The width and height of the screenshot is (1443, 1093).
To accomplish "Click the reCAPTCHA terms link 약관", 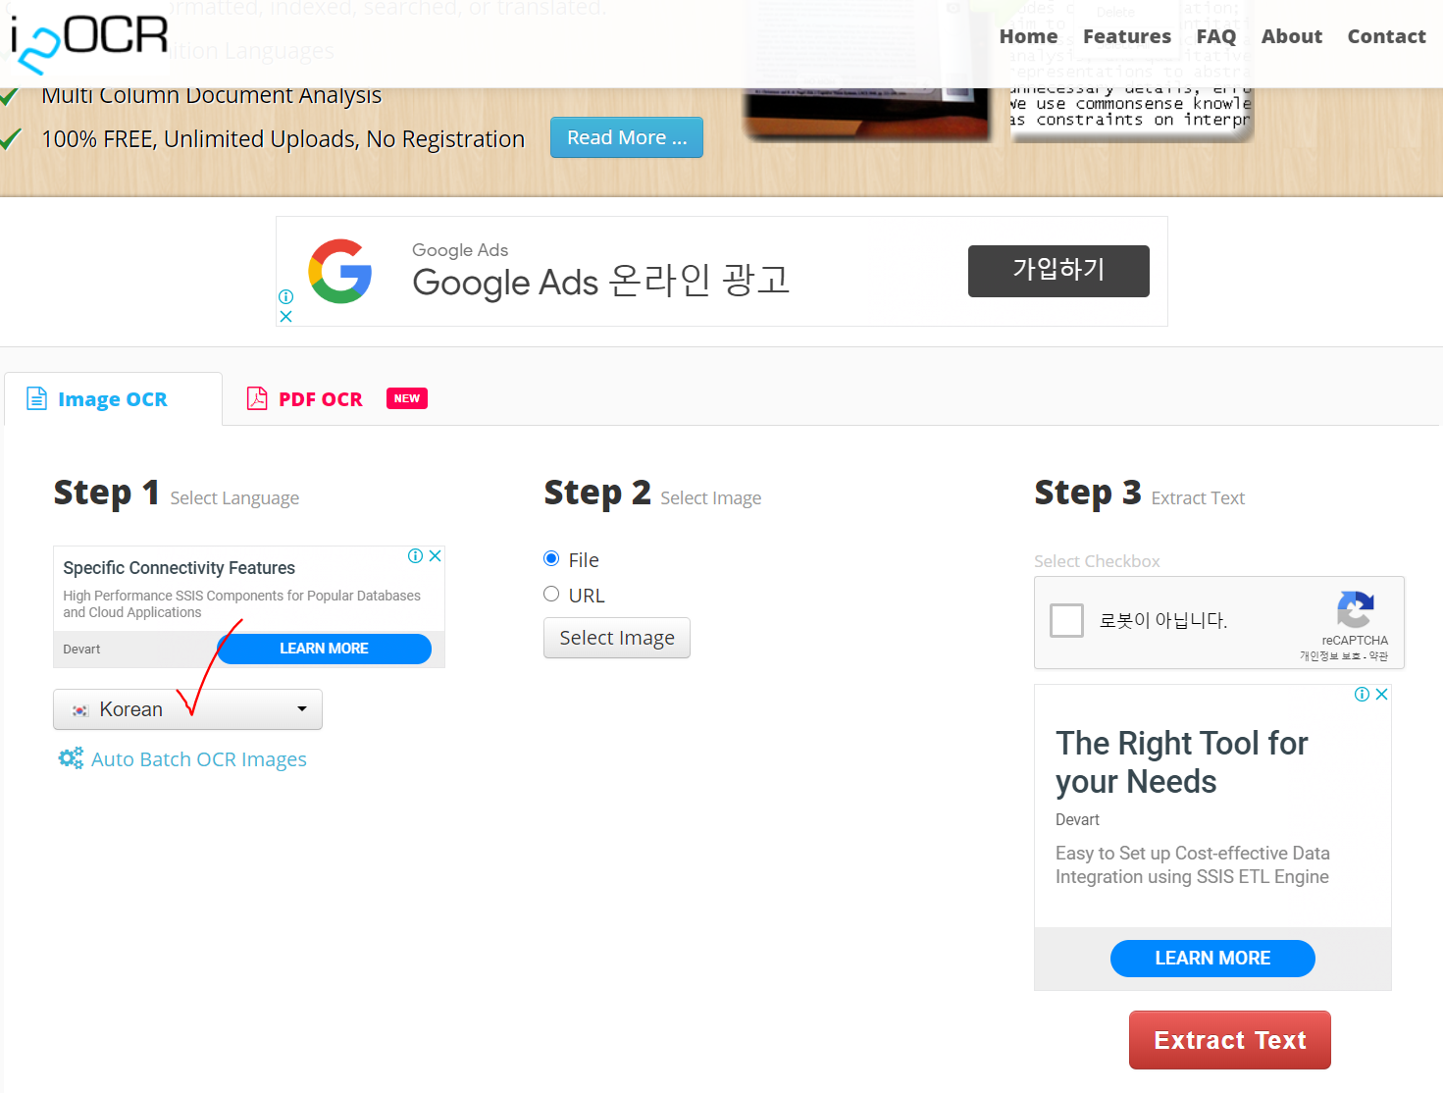I will [x=1379, y=656].
